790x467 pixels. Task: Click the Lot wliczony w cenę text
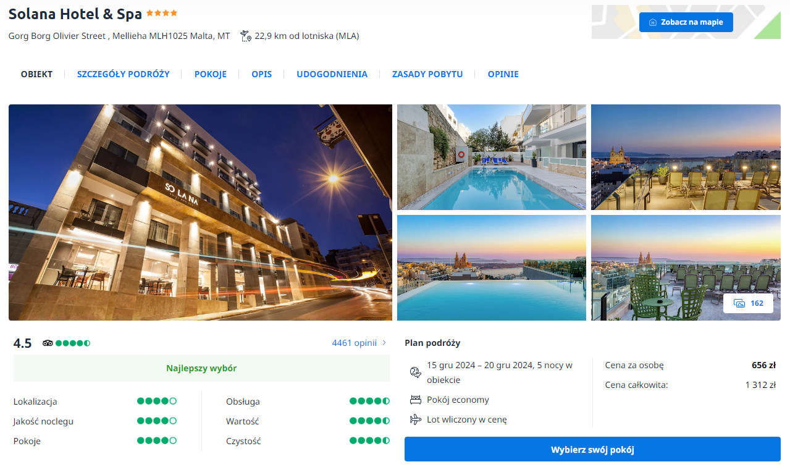(x=467, y=419)
